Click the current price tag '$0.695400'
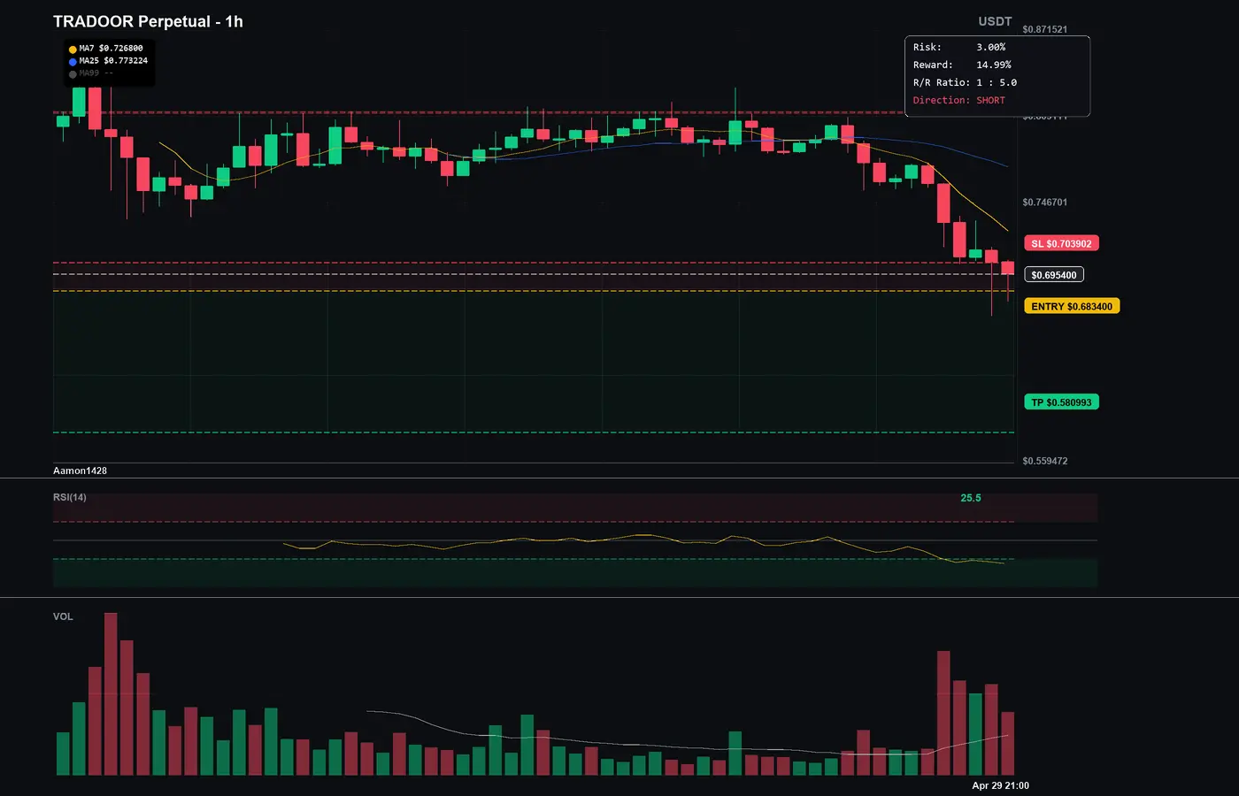 1054,275
